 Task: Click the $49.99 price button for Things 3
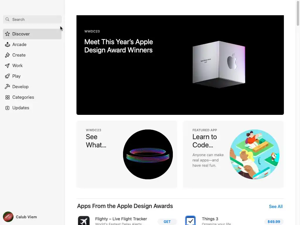click(x=274, y=221)
